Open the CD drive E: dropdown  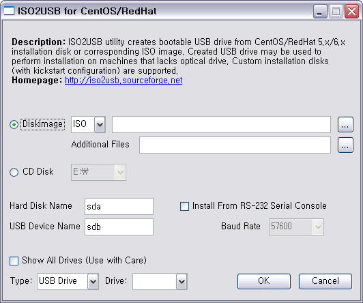click(98, 172)
